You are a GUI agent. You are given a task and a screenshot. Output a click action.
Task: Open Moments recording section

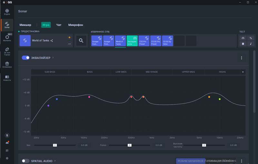pyautogui.click(x=7, y=37)
